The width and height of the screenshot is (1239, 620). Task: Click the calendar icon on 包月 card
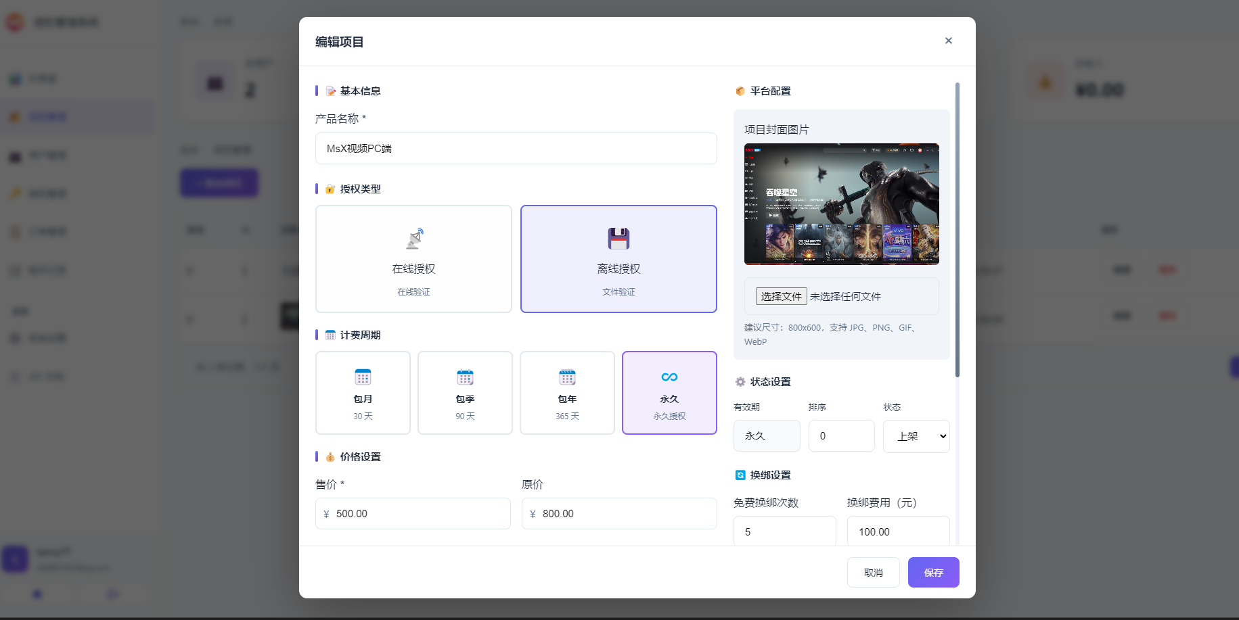363,377
